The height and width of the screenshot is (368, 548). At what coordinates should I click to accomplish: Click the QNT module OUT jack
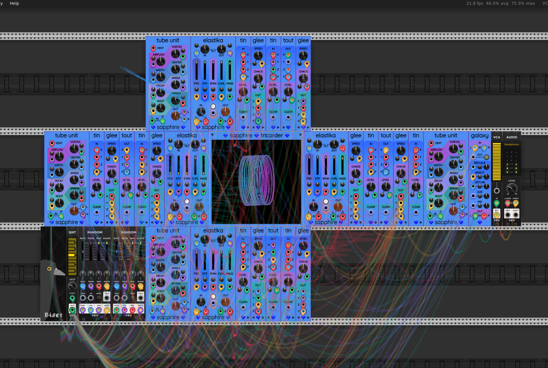point(72,311)
